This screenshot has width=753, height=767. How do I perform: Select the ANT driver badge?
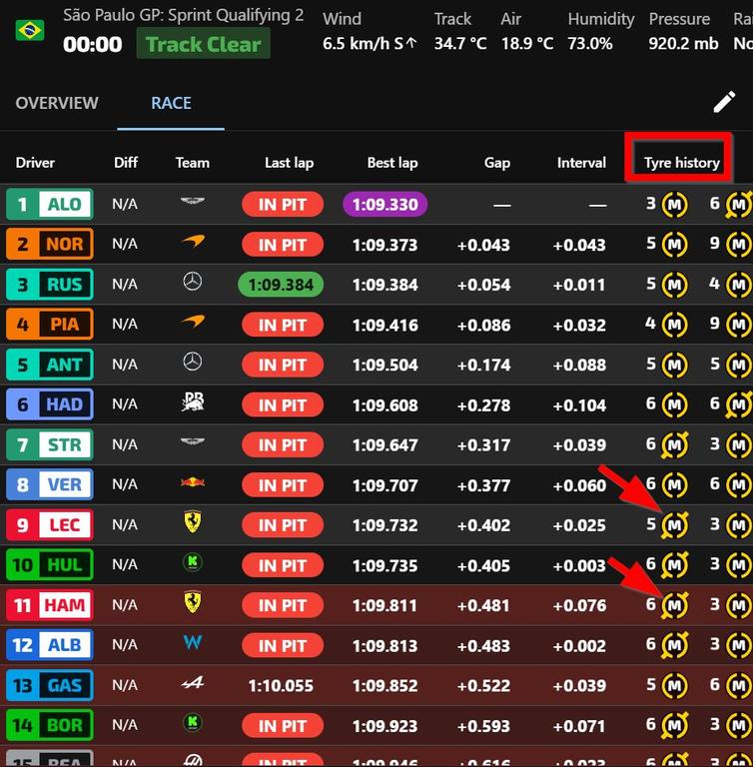click(x=49, y=365)
